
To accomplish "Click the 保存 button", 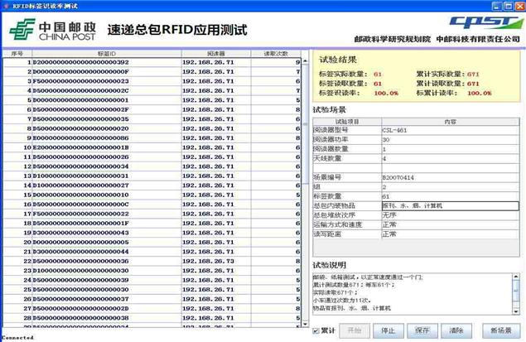I will (x=422, y=331).
